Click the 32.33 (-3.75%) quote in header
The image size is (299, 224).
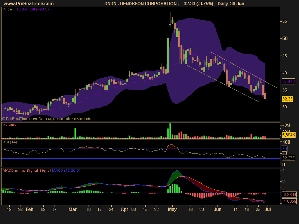198,4
